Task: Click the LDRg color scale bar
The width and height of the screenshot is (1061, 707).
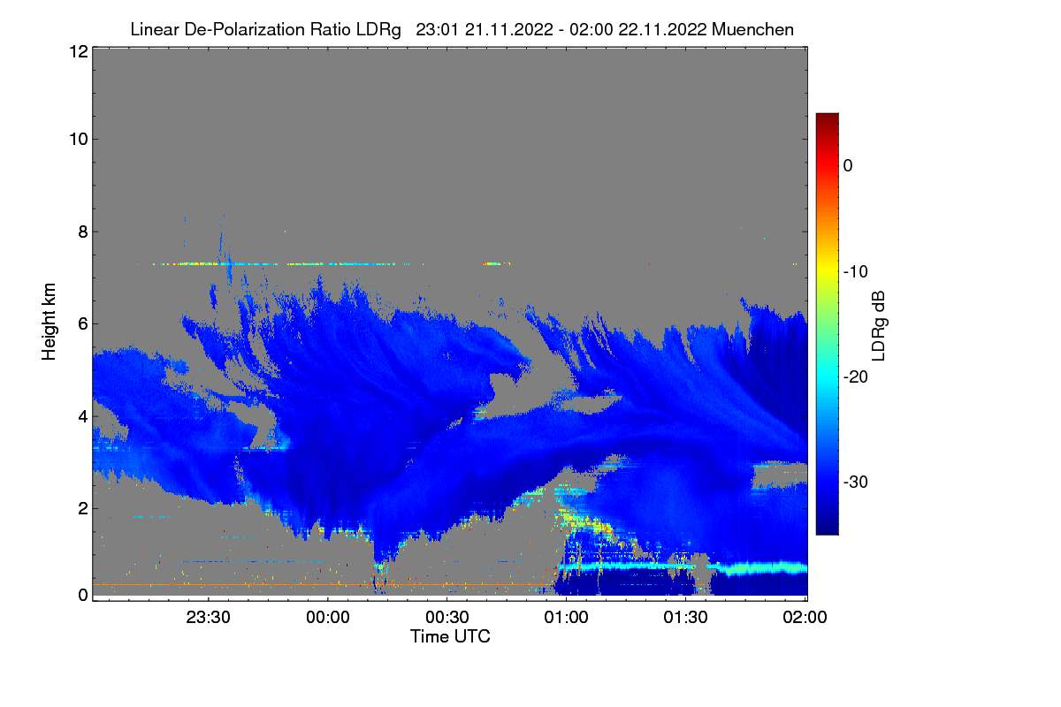Action: pos(827,323)
